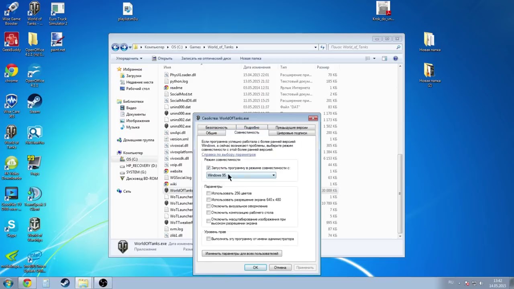Expand path arrow after Компьютер

pyautogui.click(x=167, y=47)
